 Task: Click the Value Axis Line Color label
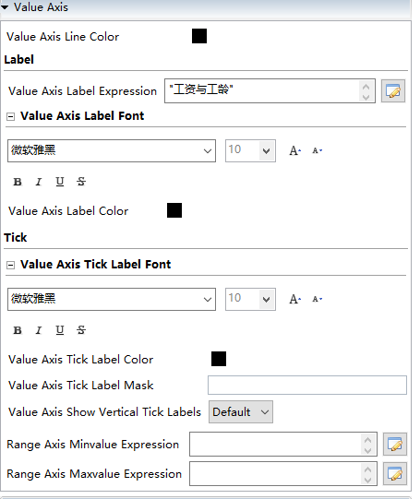pyautogui.click(x=63, y=37)
